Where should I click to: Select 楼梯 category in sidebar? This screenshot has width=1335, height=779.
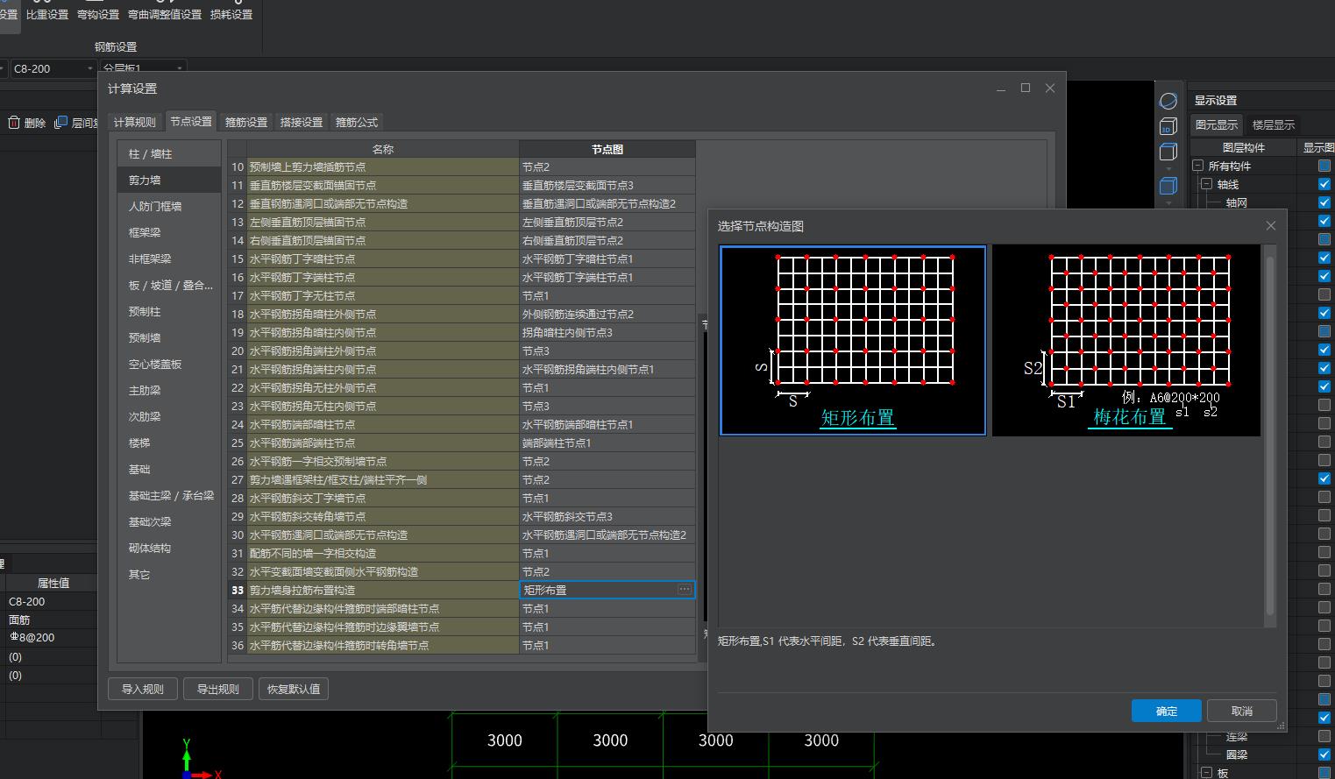169,443
